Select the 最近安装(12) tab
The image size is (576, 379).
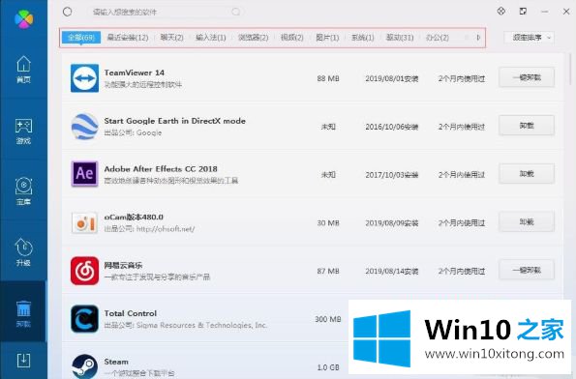point(128,38)
